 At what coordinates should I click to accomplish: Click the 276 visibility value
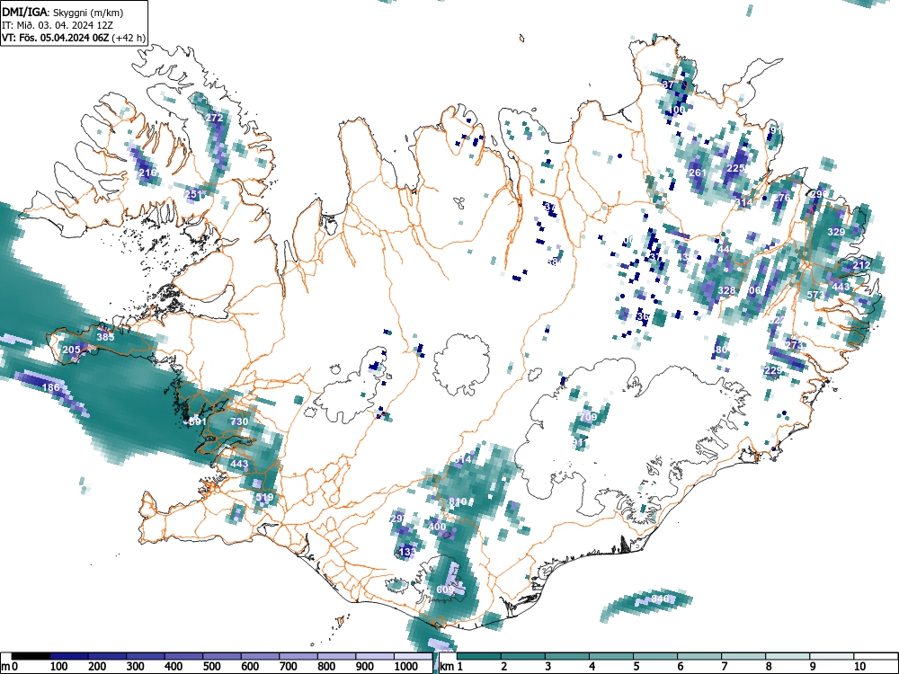coord(781,197)
